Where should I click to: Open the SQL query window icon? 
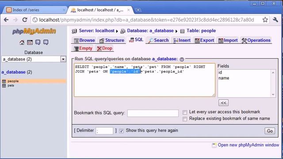30,42
